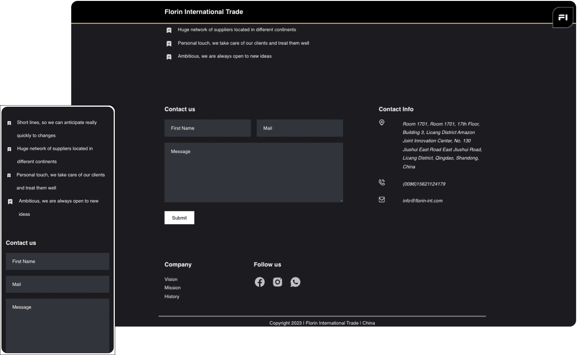This screenshot has width=577, height=355.
Task: Focus the desktop First Name field
Action: [x=208, y=128]
